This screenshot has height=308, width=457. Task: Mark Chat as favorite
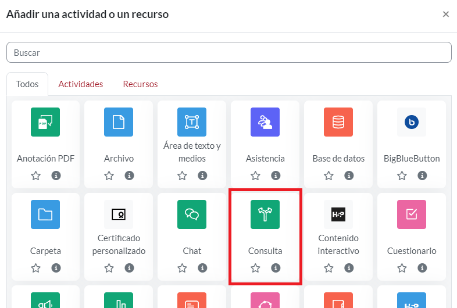pyautogui.click(x=182, y=268)
